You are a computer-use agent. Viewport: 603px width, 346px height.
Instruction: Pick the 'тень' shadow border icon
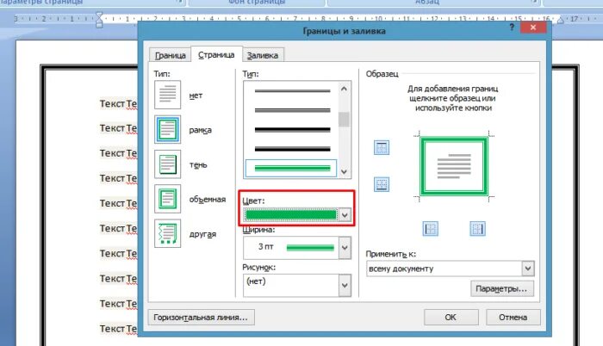click(167, 164)
